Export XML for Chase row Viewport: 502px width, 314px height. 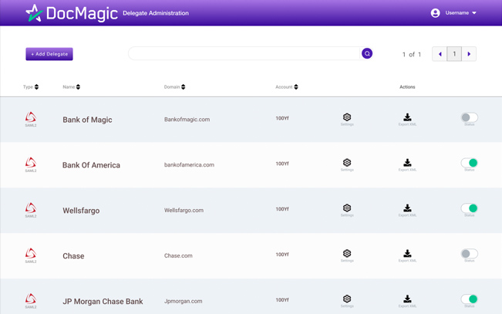pos(407,254)
